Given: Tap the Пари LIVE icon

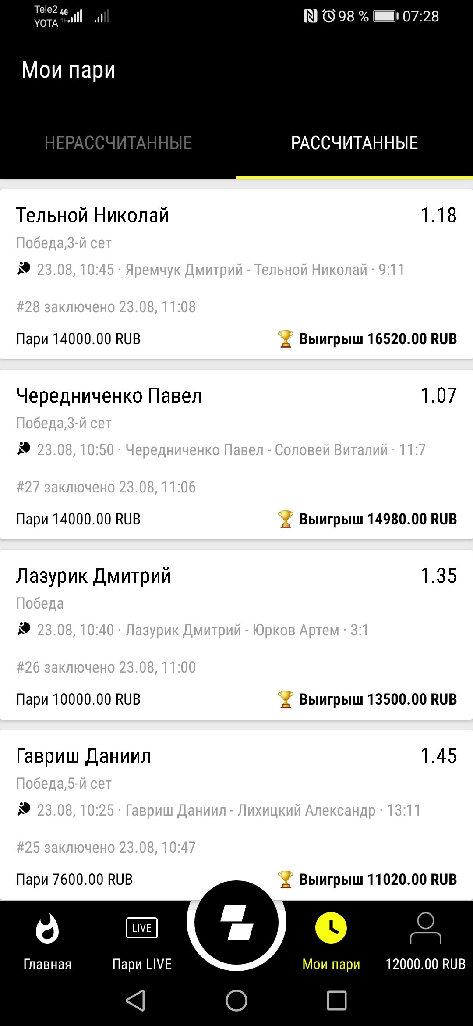Looking at the screenshot, I should [x=141, y=928].
